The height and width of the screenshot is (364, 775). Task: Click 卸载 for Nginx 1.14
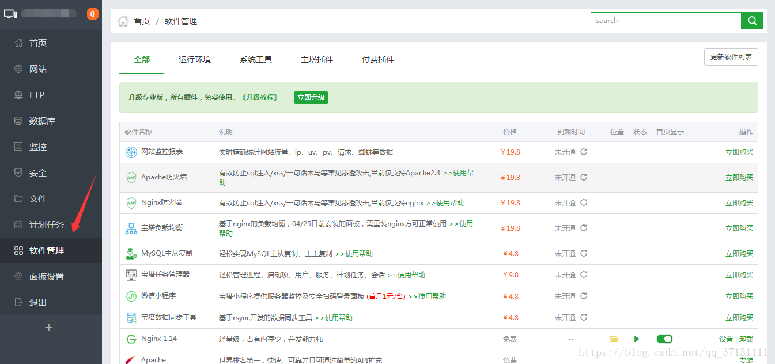[x=746, y=339]
